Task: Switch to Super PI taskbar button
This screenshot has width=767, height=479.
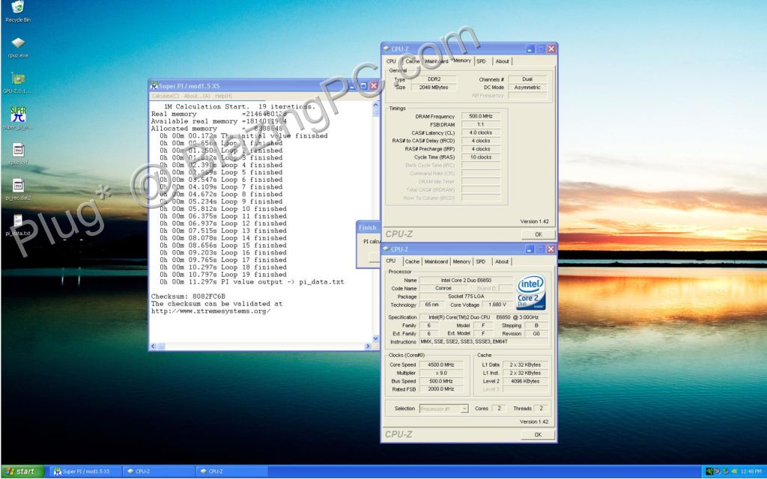Action: pyautogui.click(x=84, y=472)
